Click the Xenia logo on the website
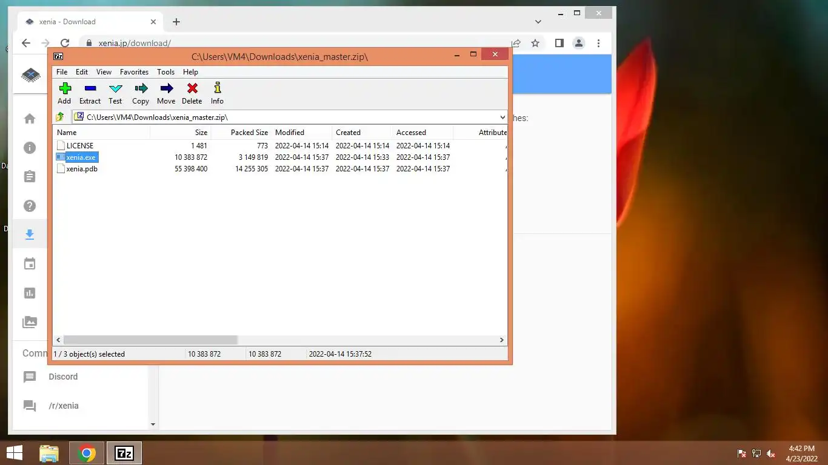 coord(31,75)
